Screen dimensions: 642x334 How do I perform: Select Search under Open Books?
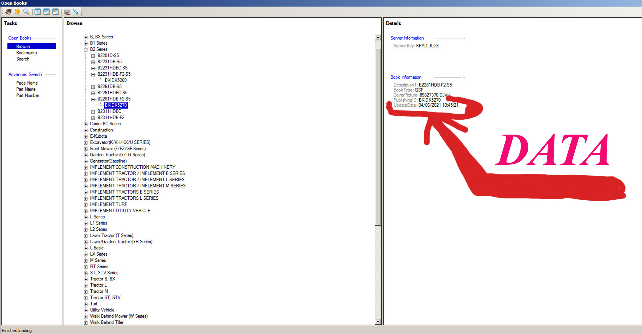pyautogui.click(x=23, y=59)
